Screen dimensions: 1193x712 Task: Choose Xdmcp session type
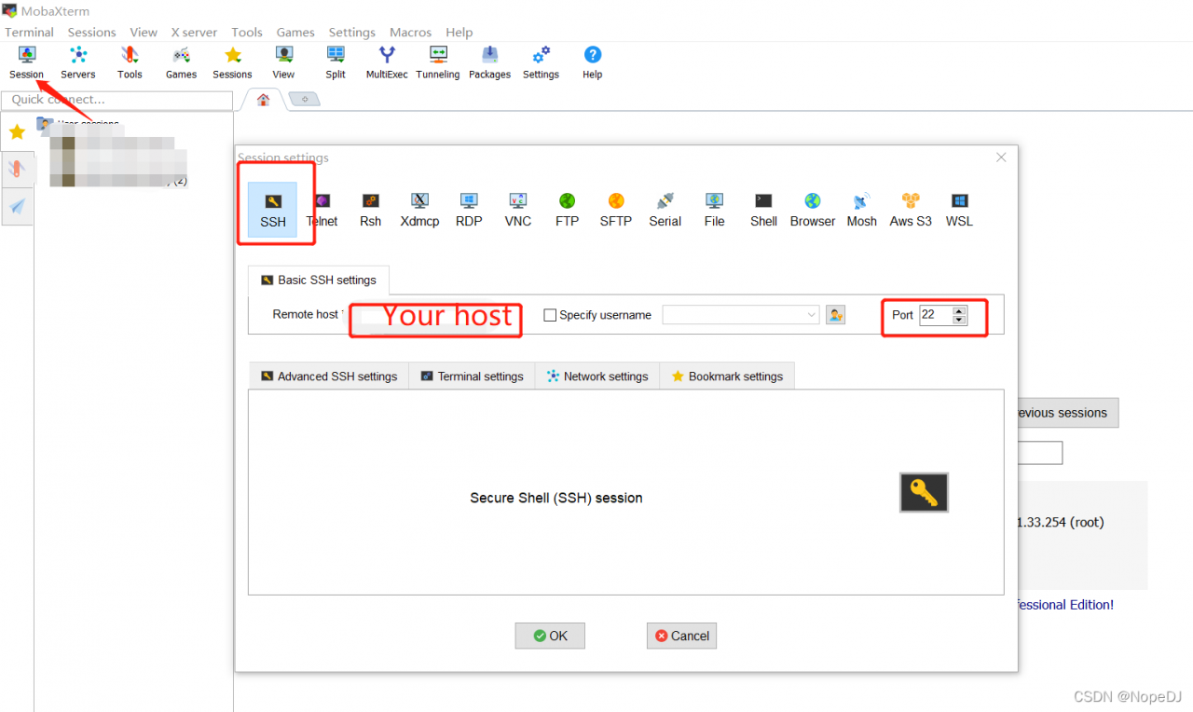pos(419,210)
